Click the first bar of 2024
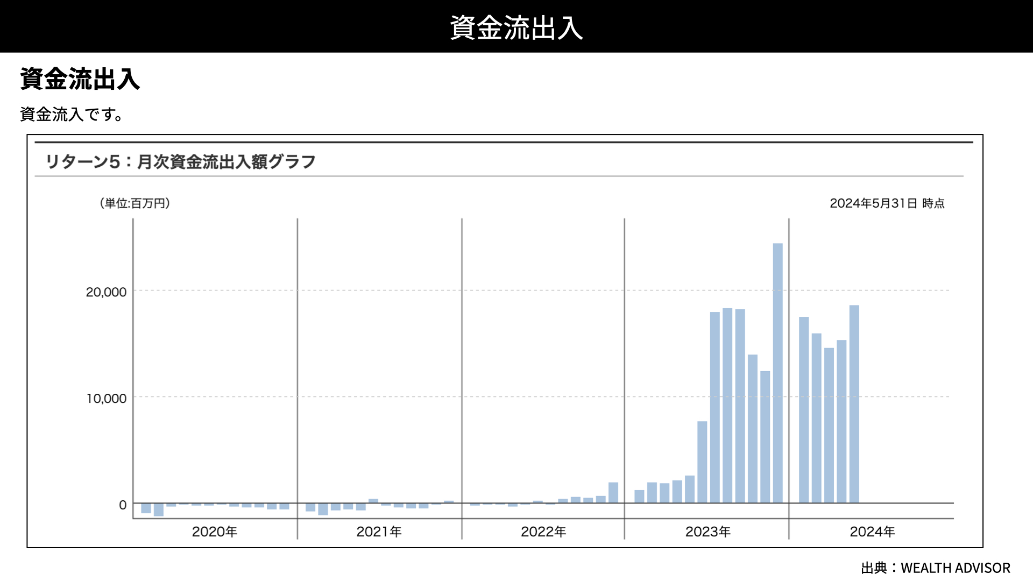1033x581 pixels. [804, 410]
